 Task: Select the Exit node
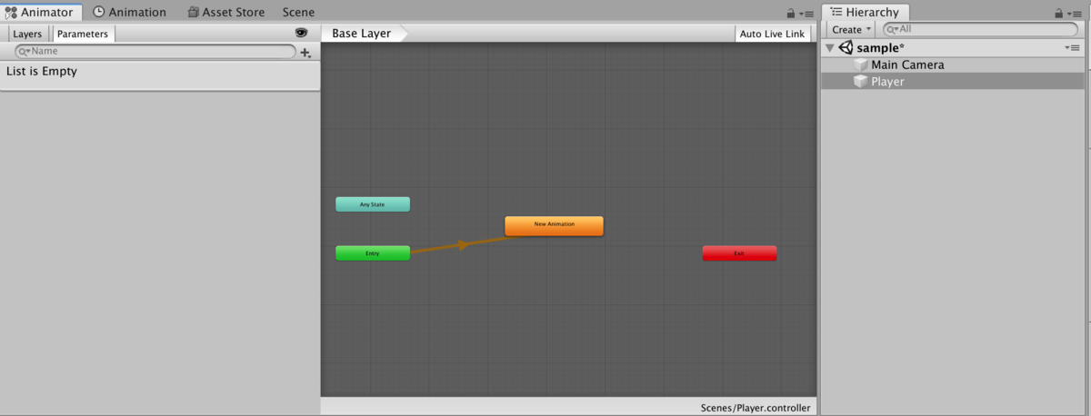pos(739,253)
